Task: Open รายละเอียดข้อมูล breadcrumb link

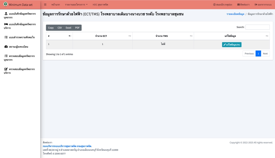Action: pos(235,14)
